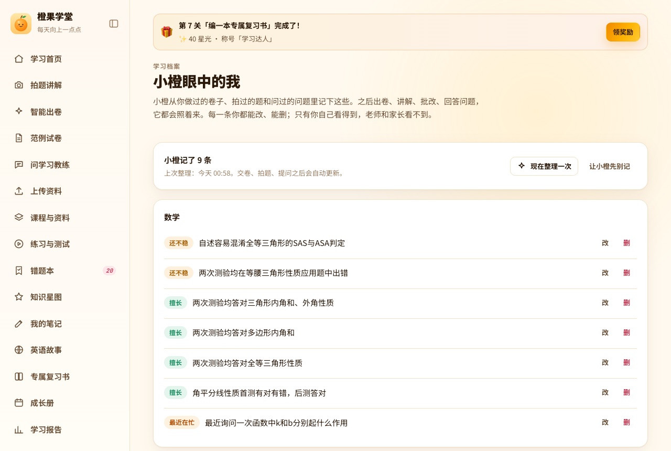Click the home icon beside 学习首页
The width and height of the screenshot is (671, 451).
[19, 59]
